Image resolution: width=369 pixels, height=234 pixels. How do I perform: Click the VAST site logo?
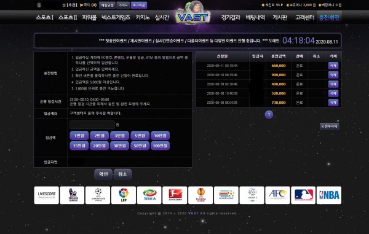pyautogui.click(x=192, y=14)
